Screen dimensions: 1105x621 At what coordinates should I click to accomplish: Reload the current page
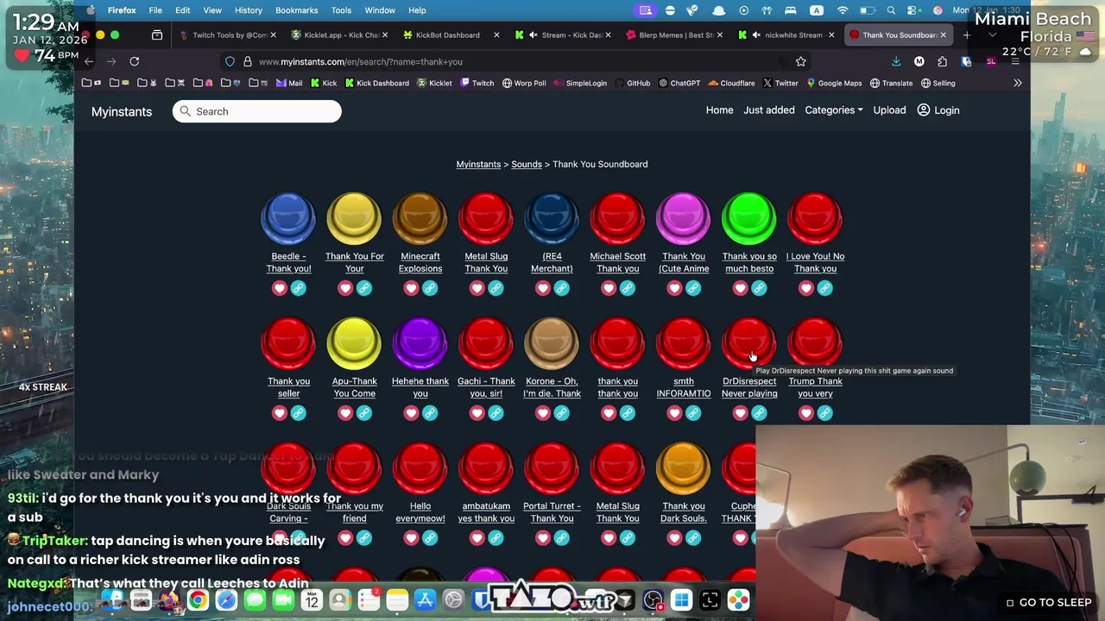coord(134,61)
